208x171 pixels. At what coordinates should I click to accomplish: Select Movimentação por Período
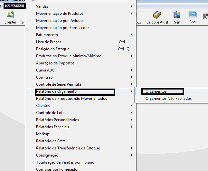[x=80, y=21]
